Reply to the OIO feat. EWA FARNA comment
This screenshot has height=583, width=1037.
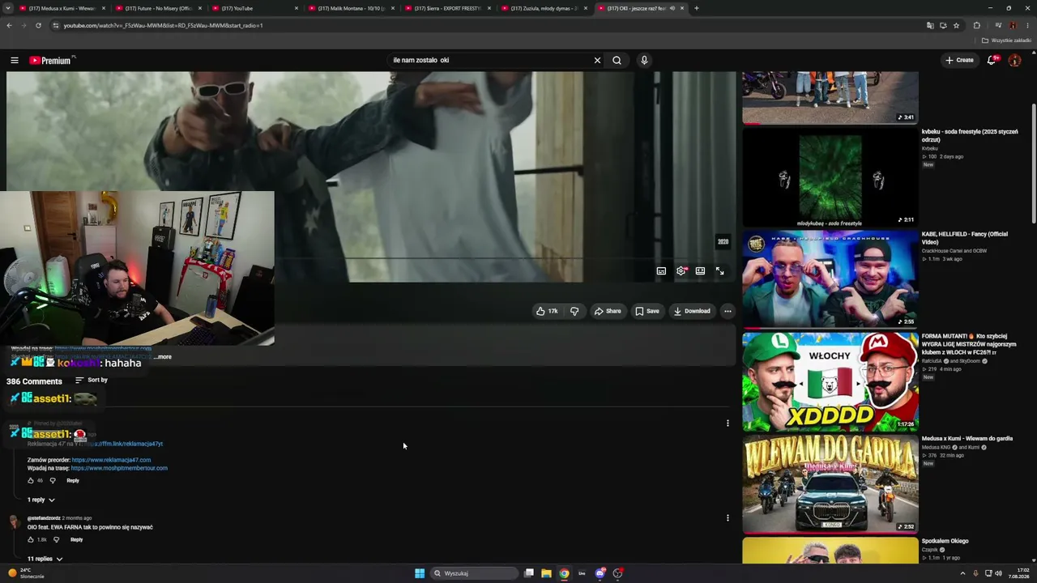tap(76, 539)
